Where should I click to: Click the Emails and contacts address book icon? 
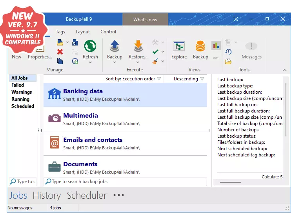click(x=55, y=142)
